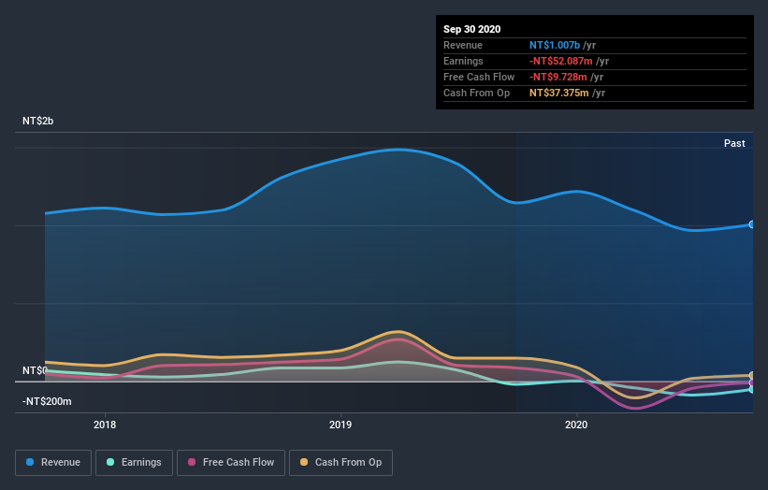The height and width of the screenshot is (490, 768).
Task: Click the -NT$200m y-axis label
Action: (47, 401)
